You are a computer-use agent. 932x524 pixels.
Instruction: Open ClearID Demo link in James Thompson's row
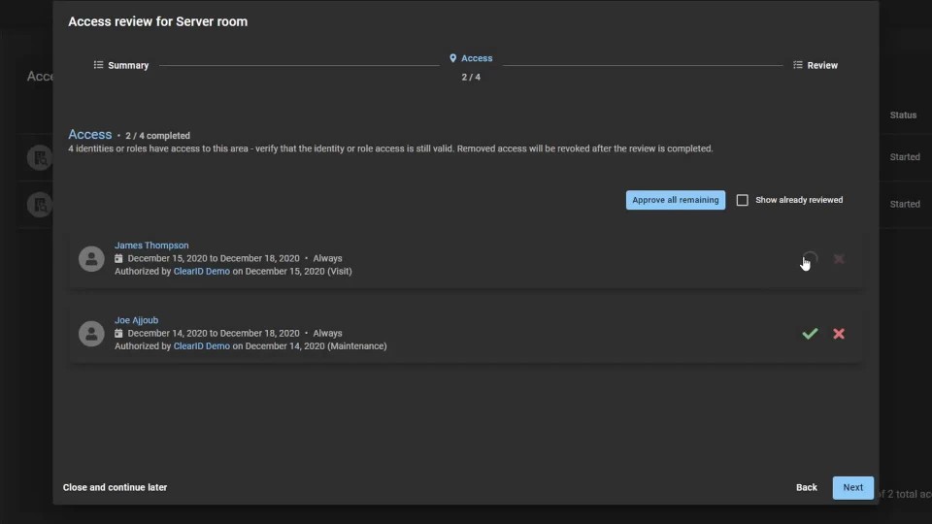[x=201, y=272]
